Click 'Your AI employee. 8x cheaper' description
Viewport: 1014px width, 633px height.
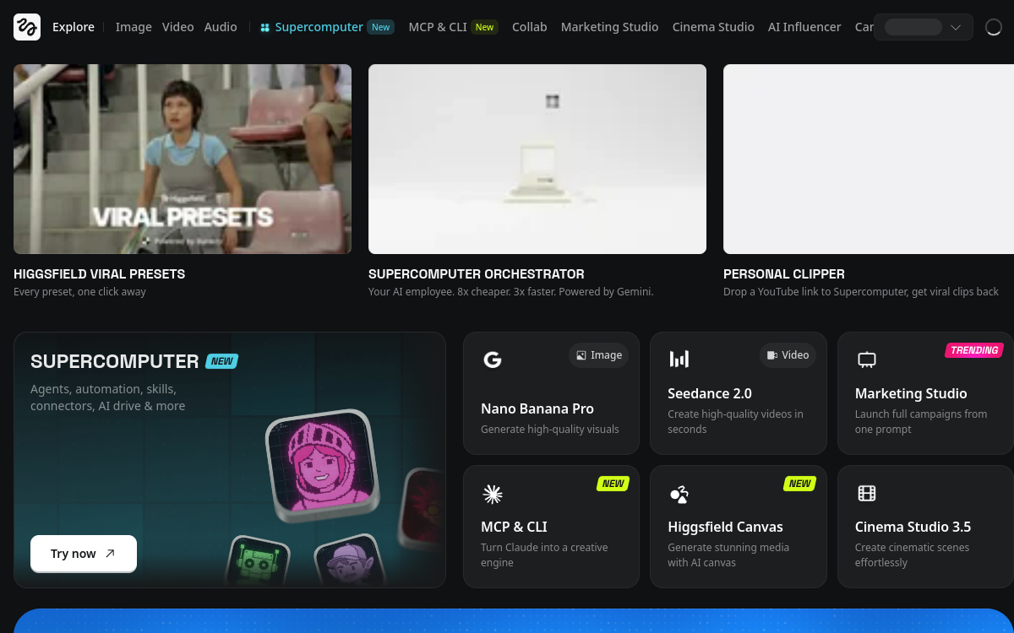pos(511,292)
